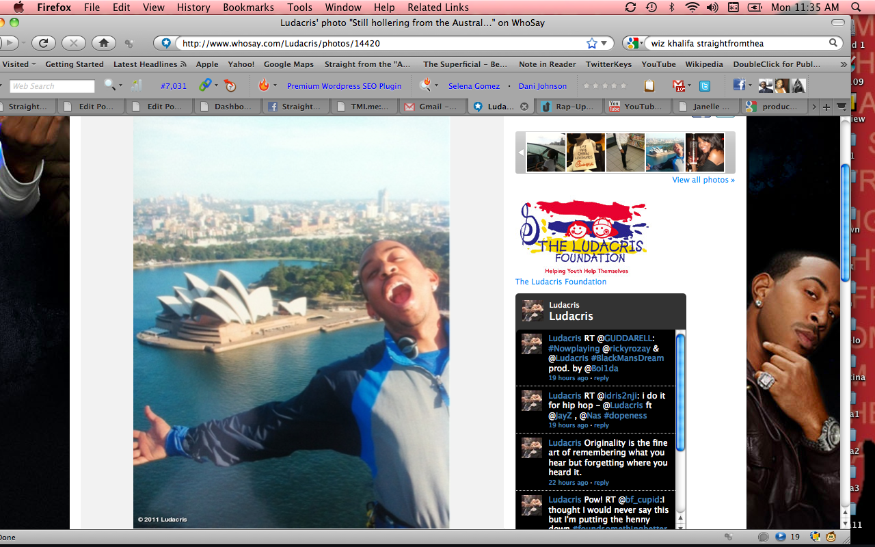The height and width of the screenshot is (547, 875).
Task: Click the Home button in the navigation bar
Action: click(x=103, y=43)
